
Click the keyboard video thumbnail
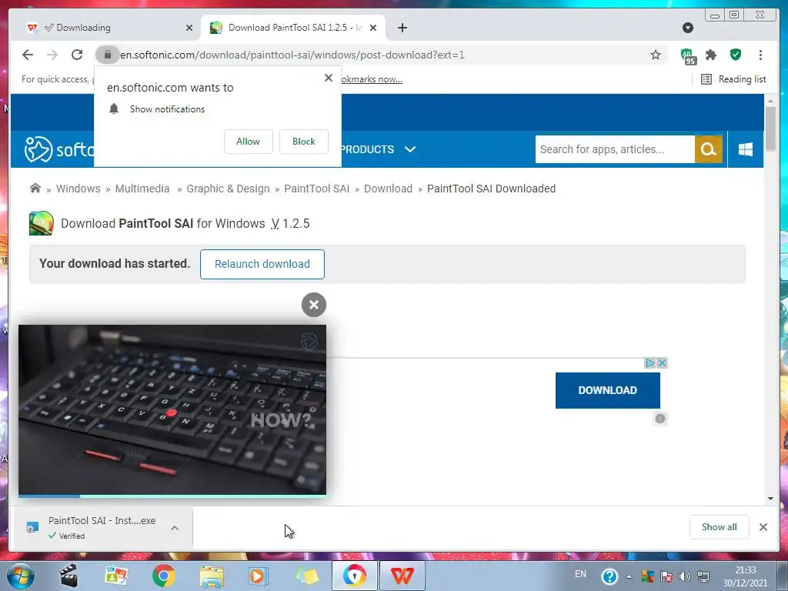[172, 409]
